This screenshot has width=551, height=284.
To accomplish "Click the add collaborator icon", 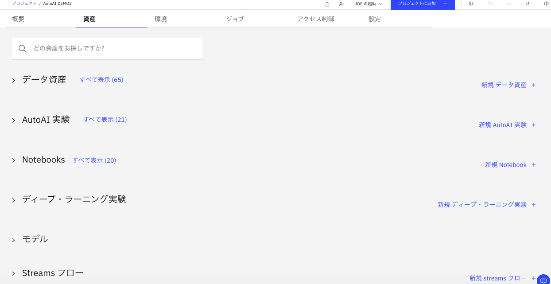I will click(x=341, y=4).
